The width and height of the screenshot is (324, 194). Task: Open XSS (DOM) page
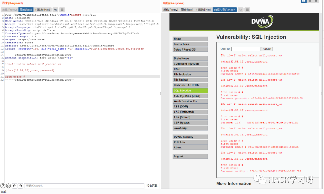[190, 107]
